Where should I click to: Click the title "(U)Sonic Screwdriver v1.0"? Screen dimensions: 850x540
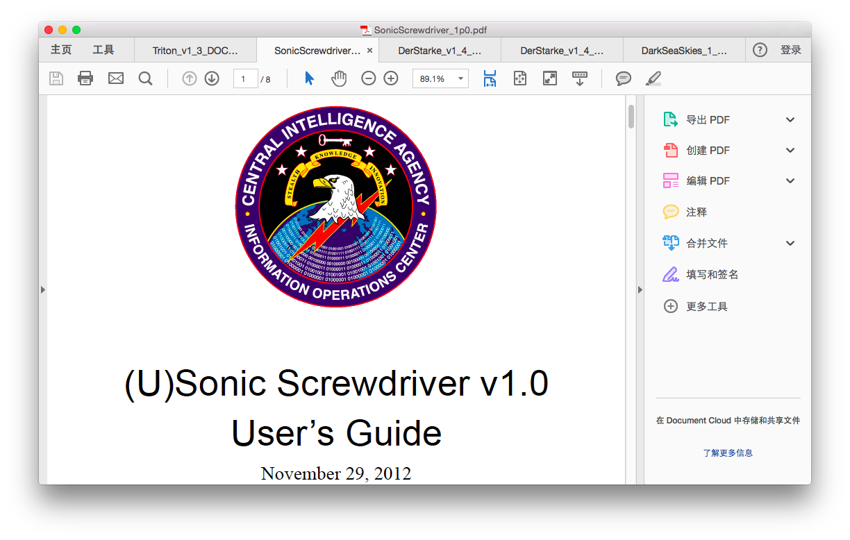(336, 384)
